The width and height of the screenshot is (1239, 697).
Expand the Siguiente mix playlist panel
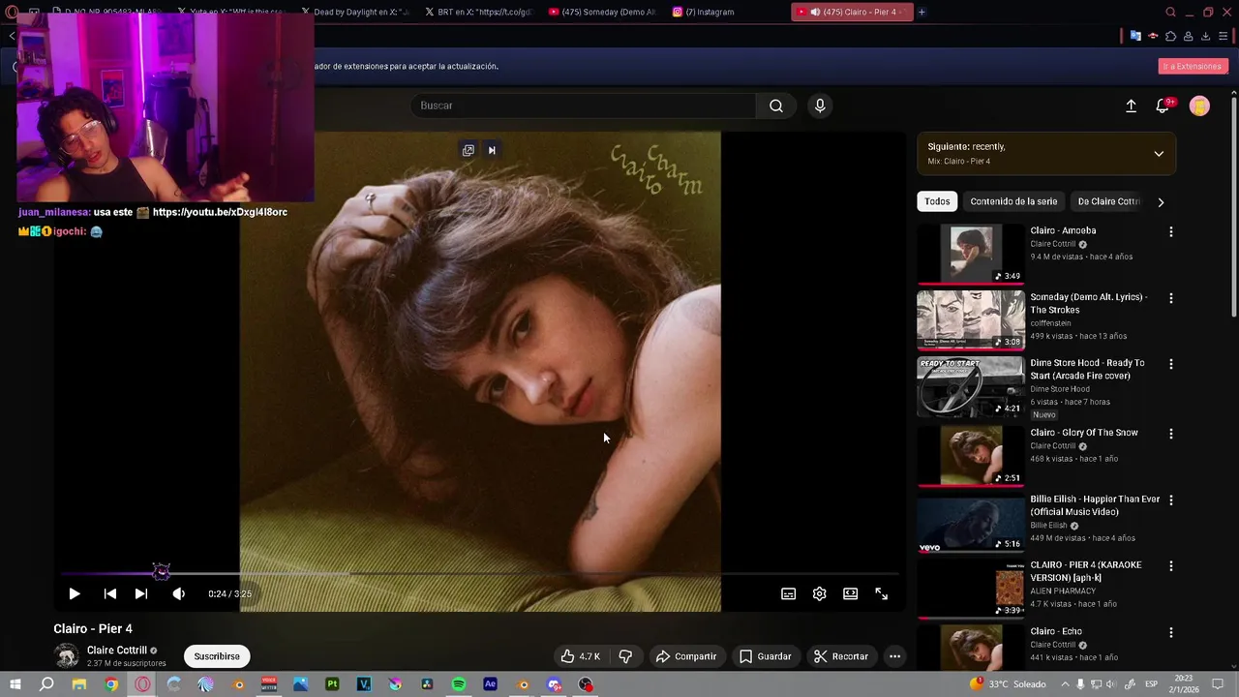click(1159, 154)
